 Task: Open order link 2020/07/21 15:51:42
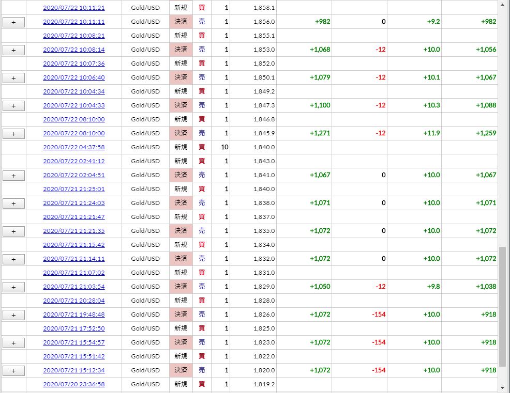pos(74,357)
